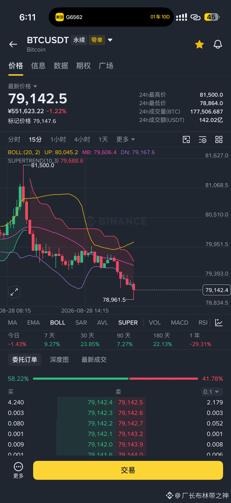Toggle the BOLL indicator off
The height and width of the screenshot is (503, 231).
pos(58,323)
